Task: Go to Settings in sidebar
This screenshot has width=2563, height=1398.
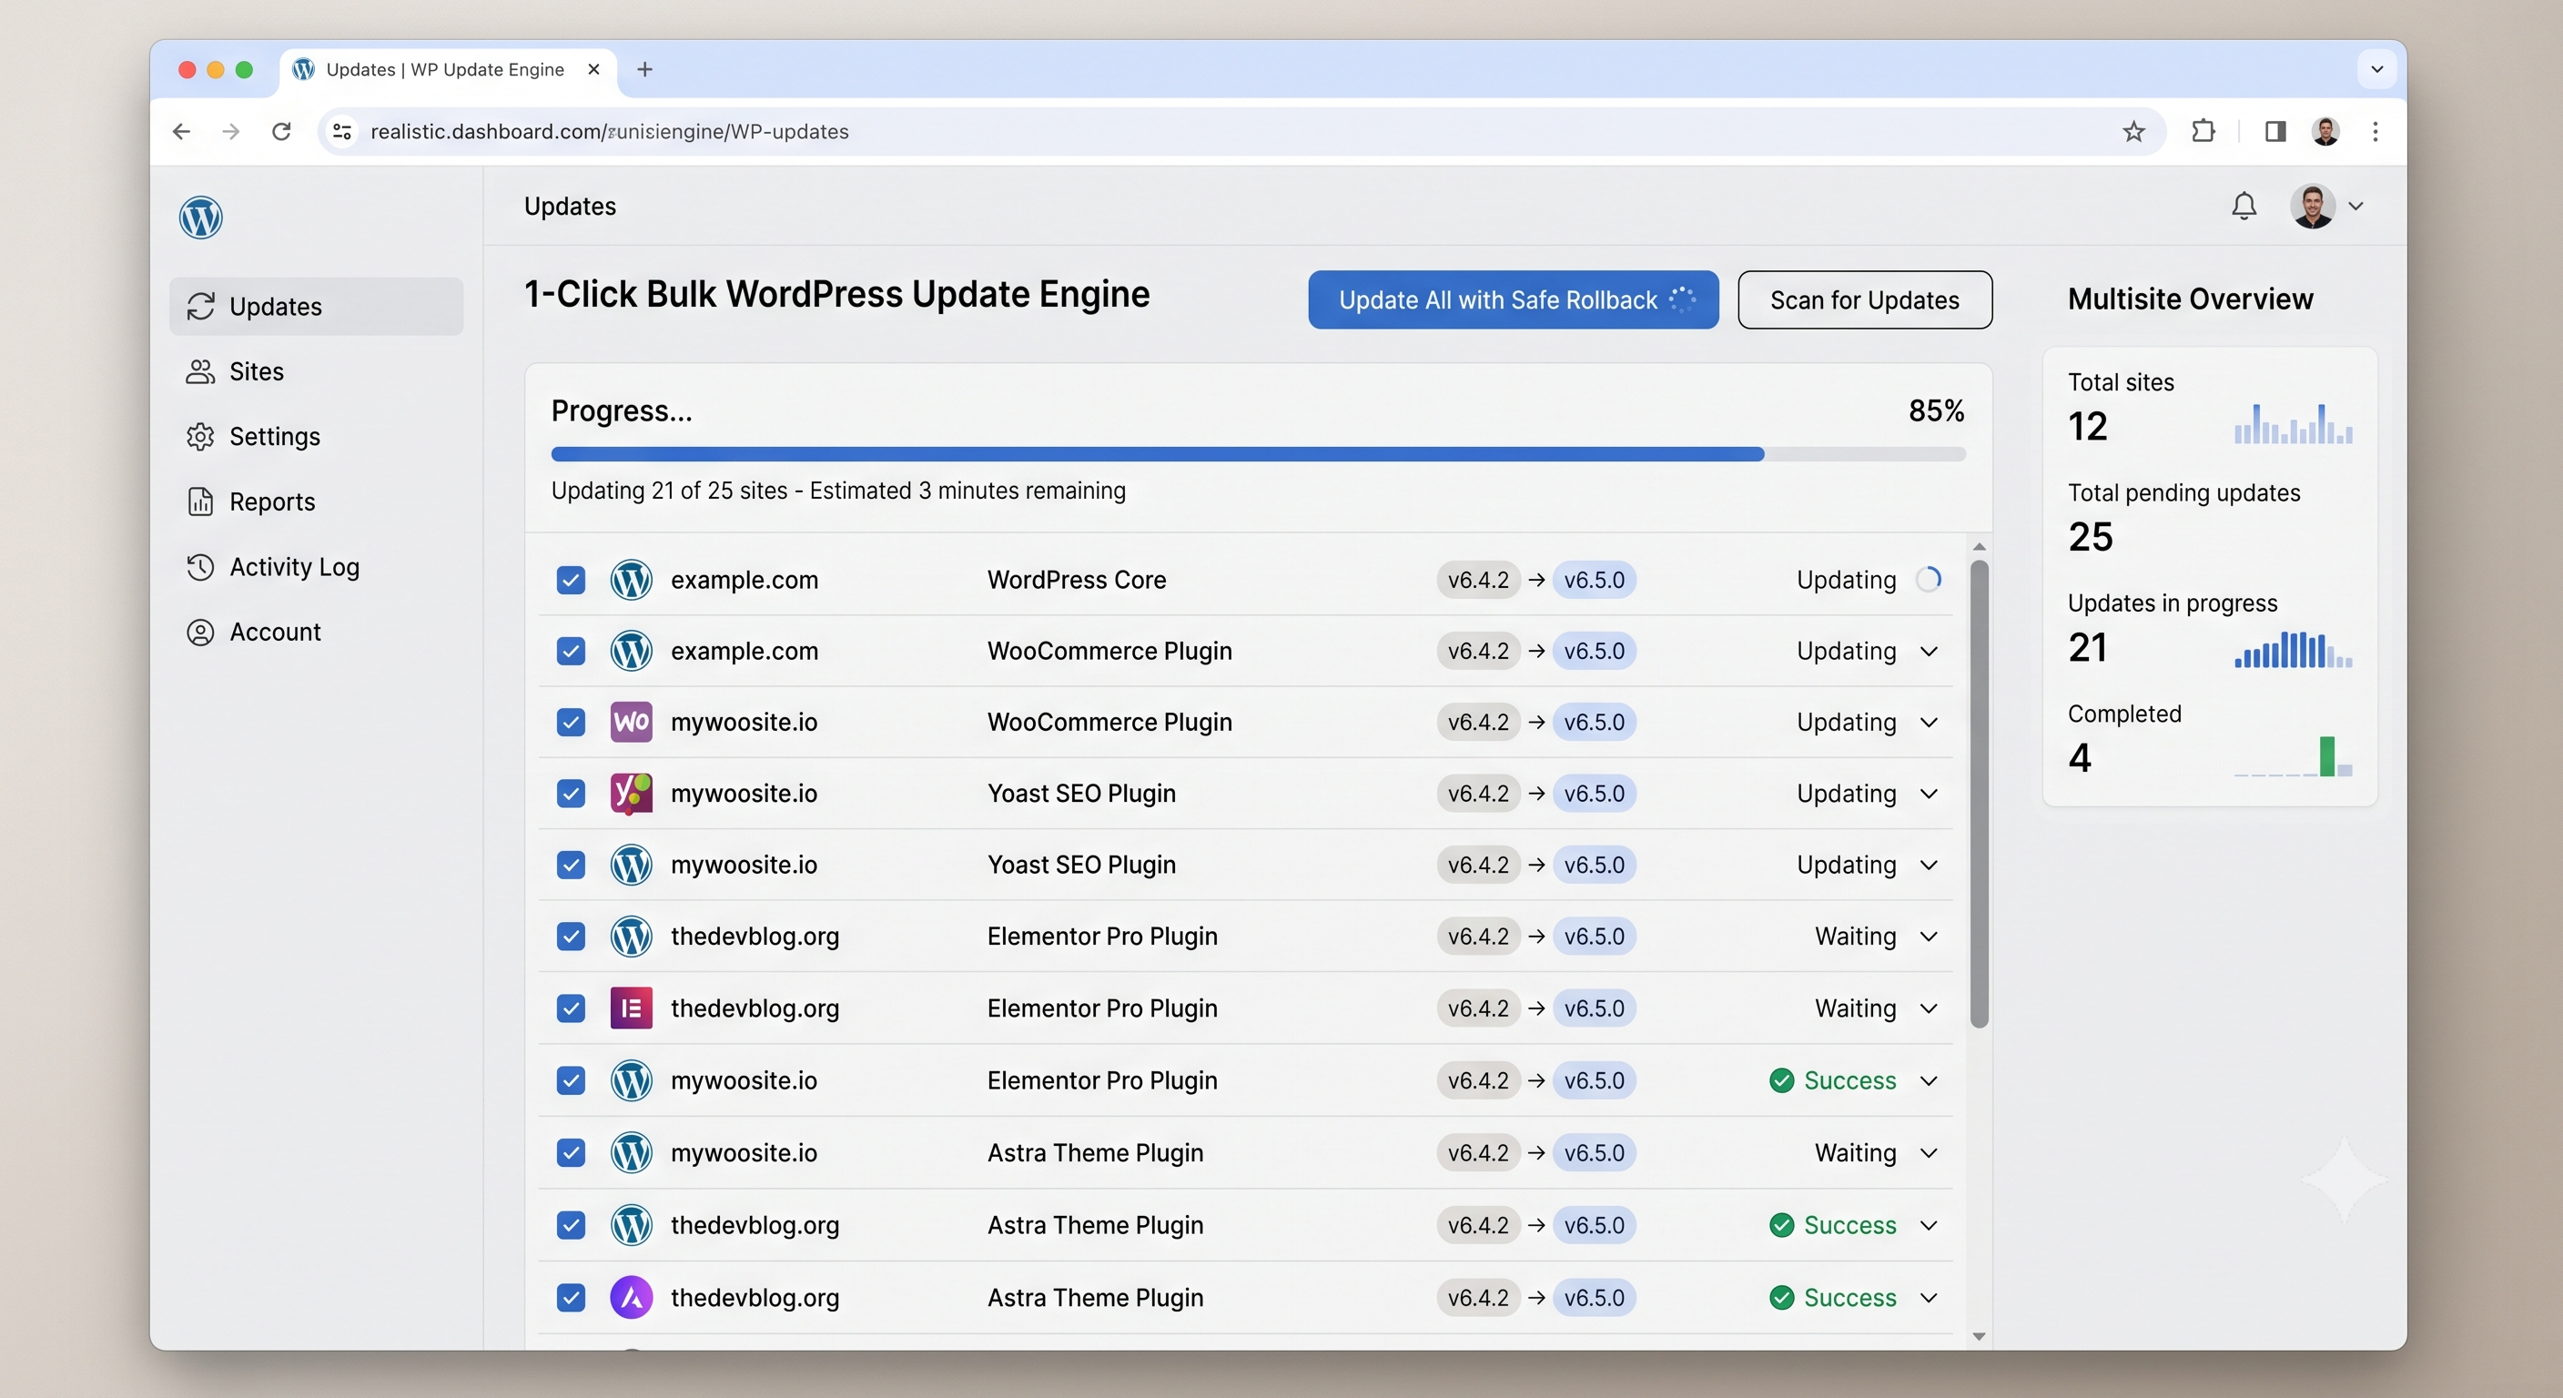Action: tap(317, 436)
